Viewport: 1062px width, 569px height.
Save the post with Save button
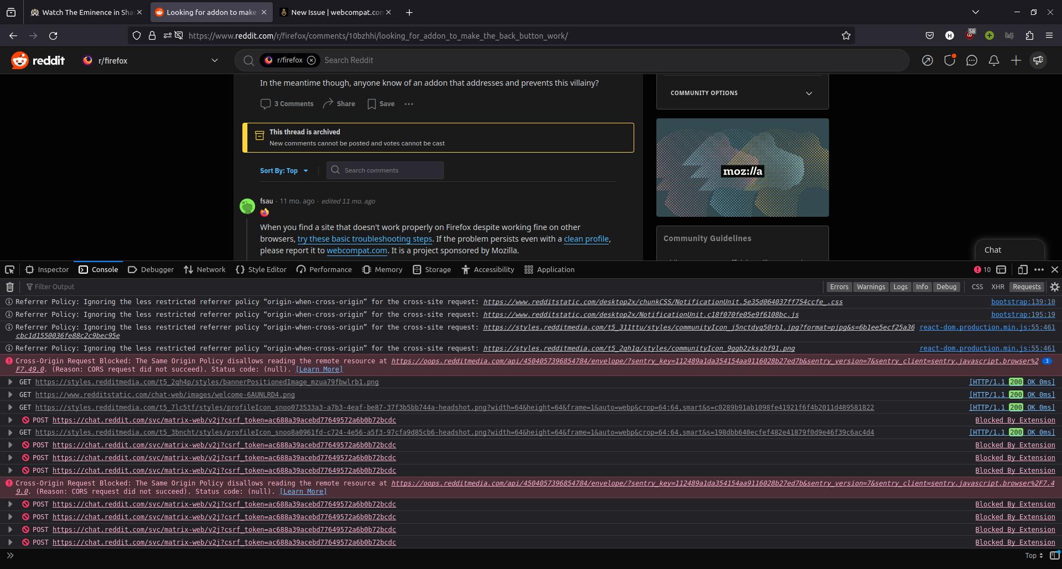pos(381,103)
